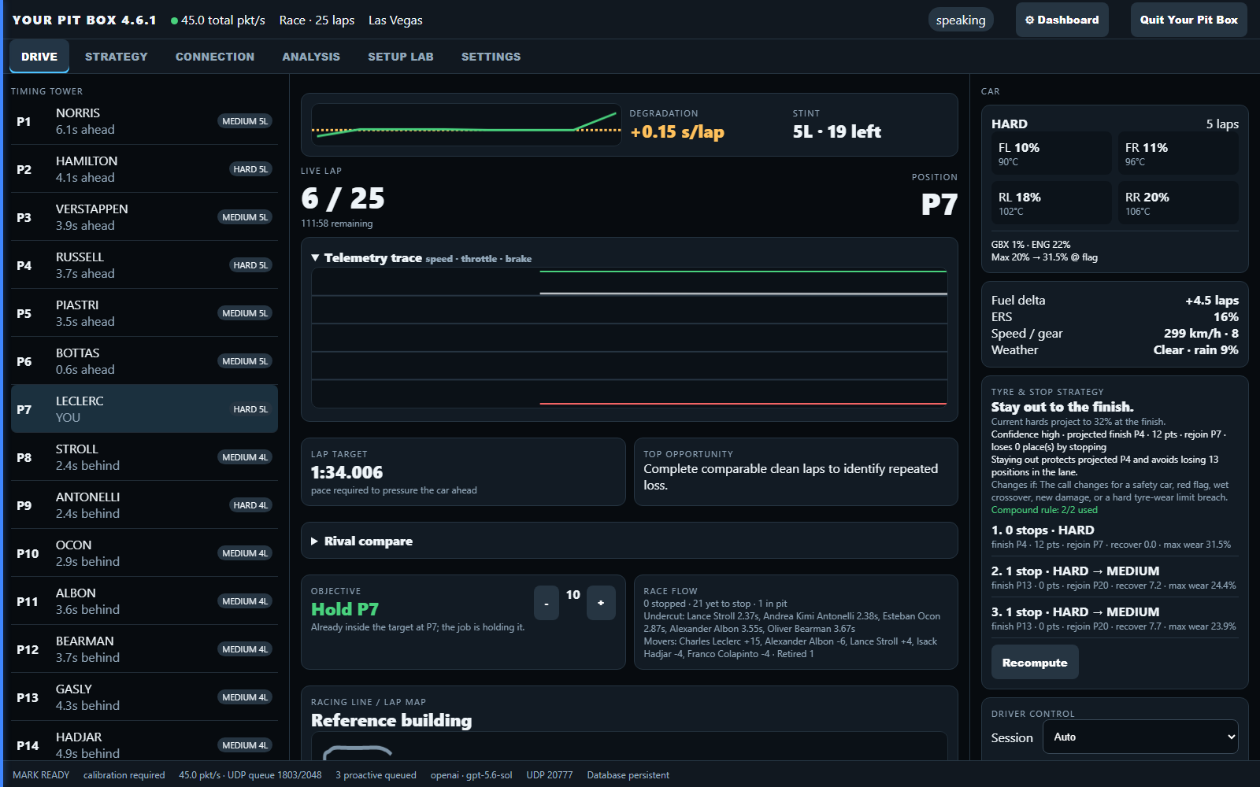The width and height of the screenshot is (1260, 787).
Task: Select VERSTAPPEN P3 row
Action: click(x=144, y=217)
